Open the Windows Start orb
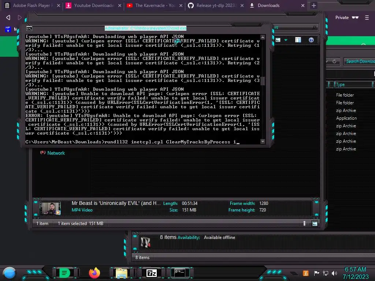The width and height of the screenshot is (375, 281). pyautogui.click(x=10, y=273)
